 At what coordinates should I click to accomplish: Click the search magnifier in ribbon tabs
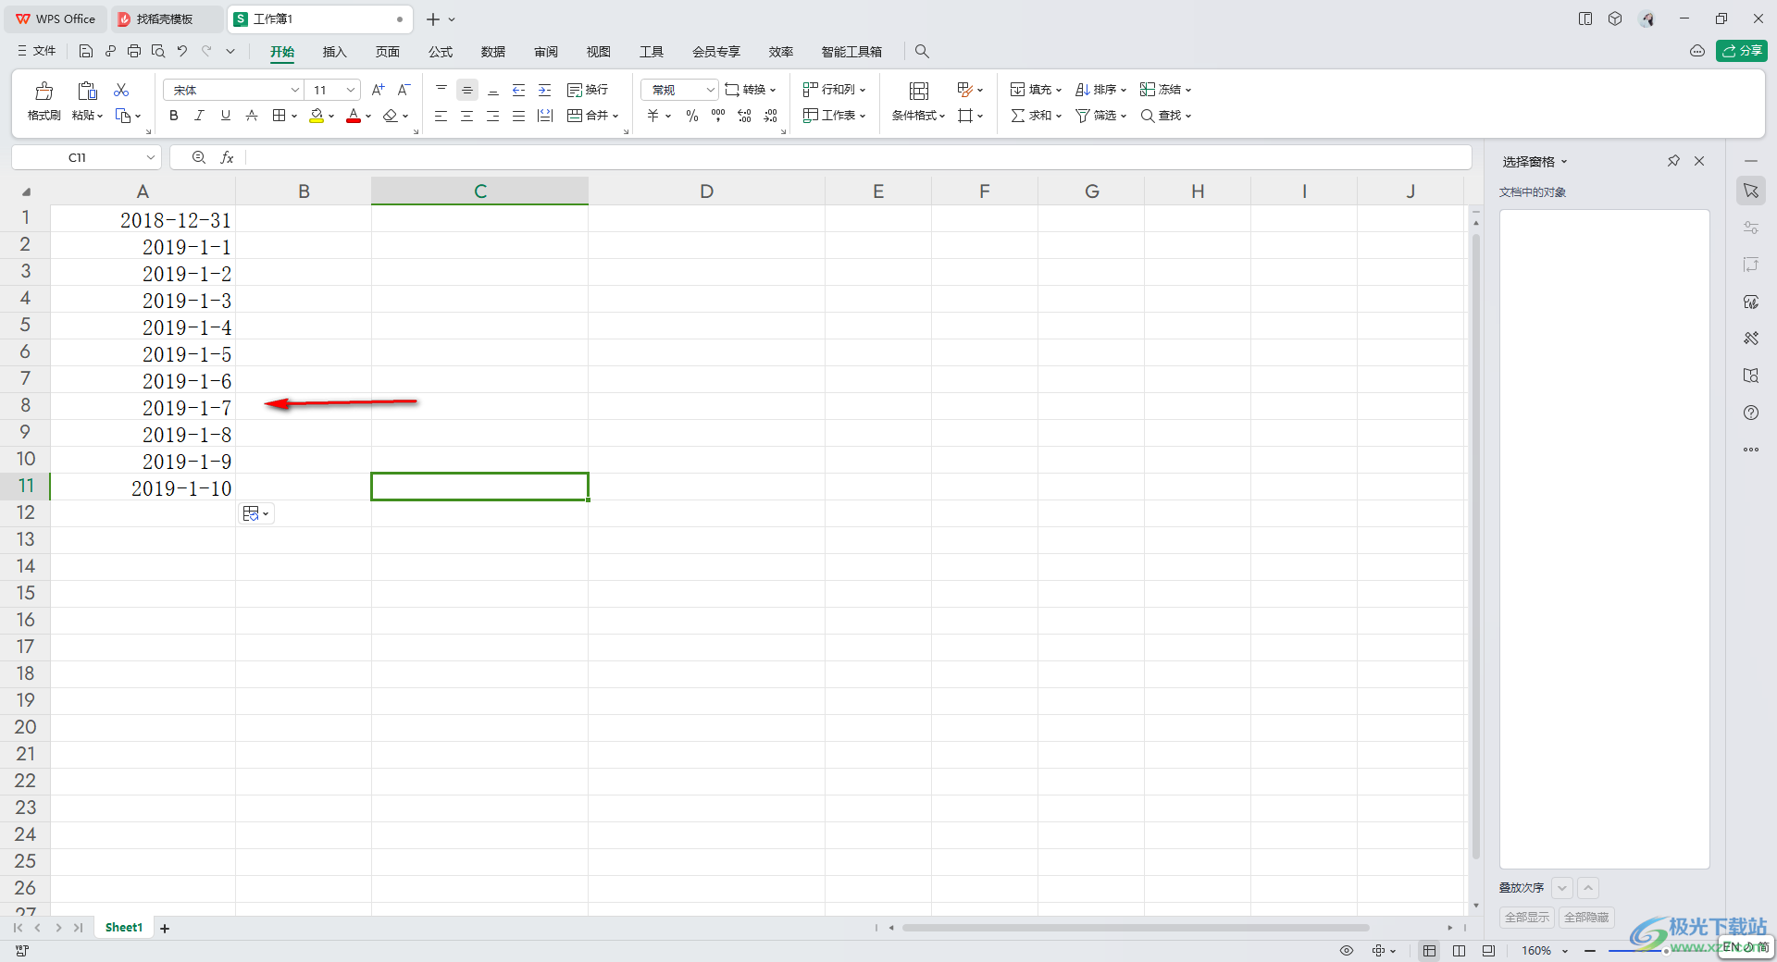(922, 51)
